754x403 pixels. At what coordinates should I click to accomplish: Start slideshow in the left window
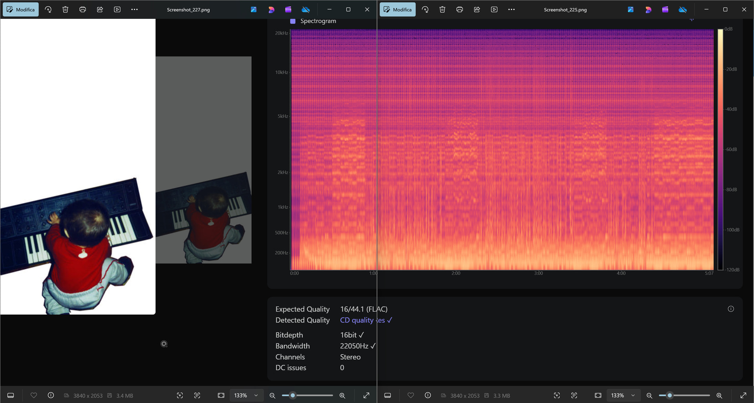117,9
